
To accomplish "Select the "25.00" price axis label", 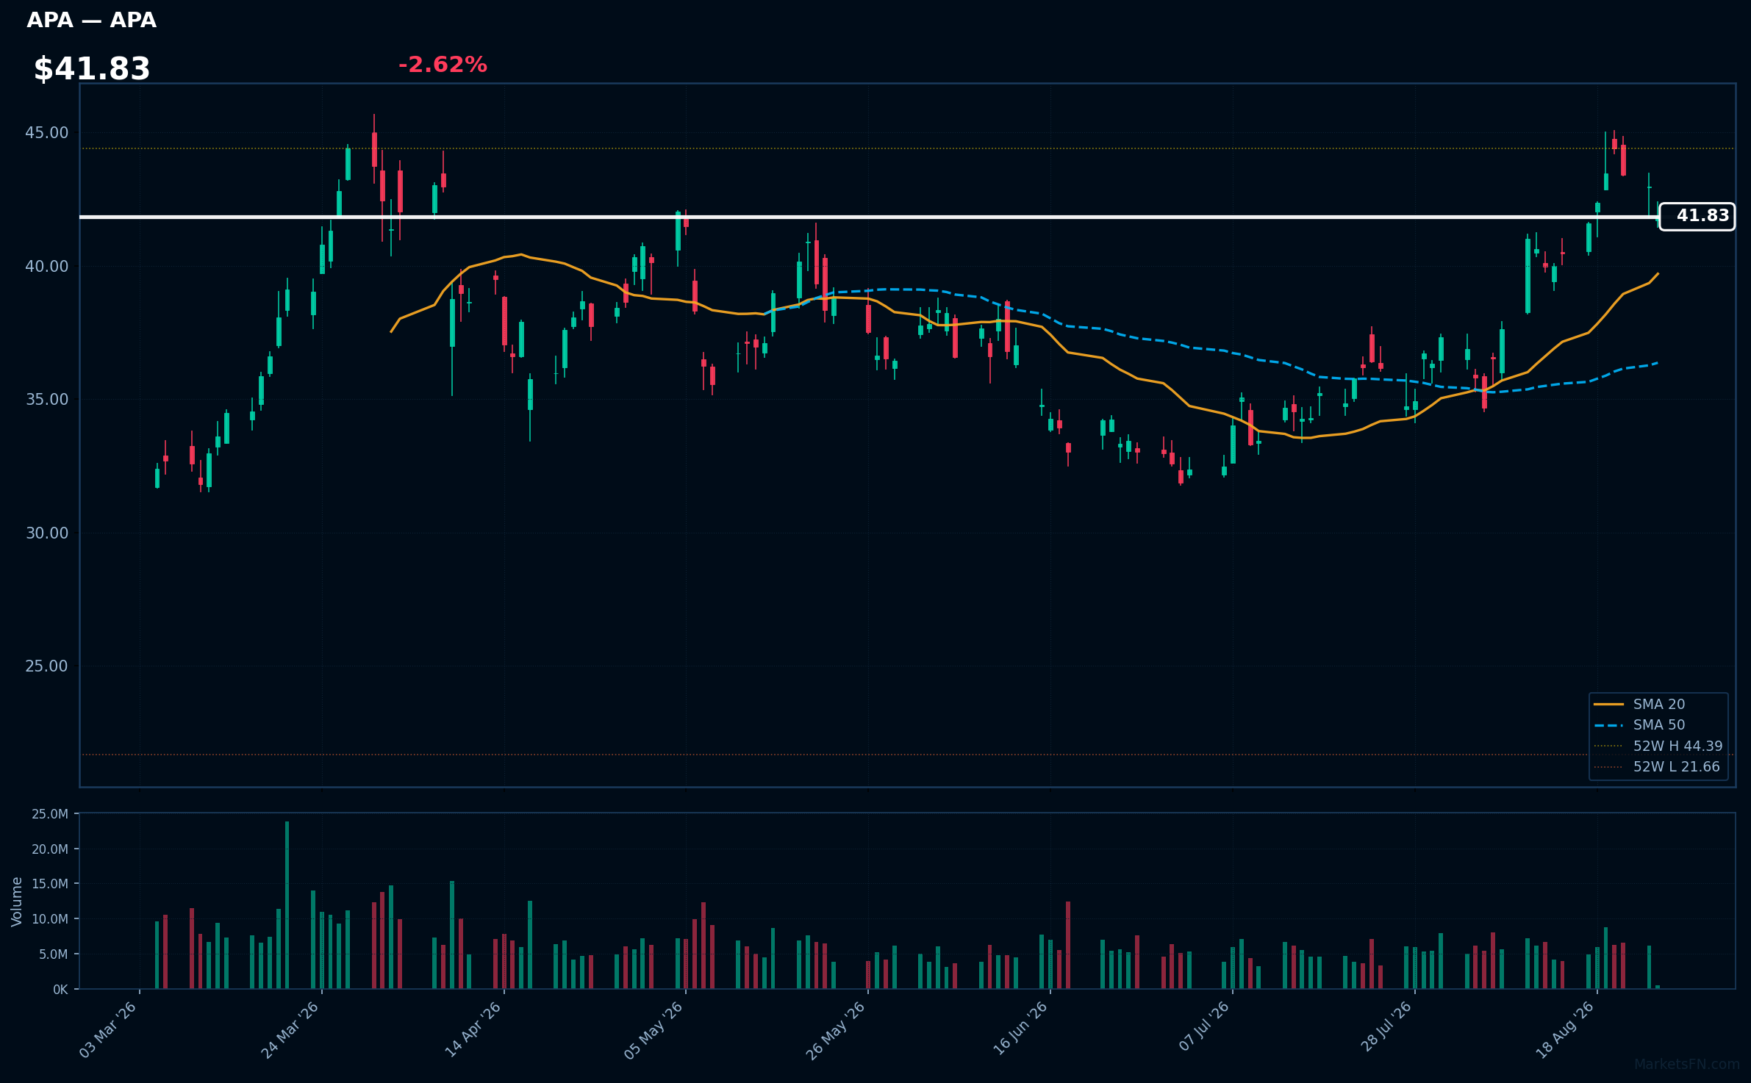I will (47, 666).
